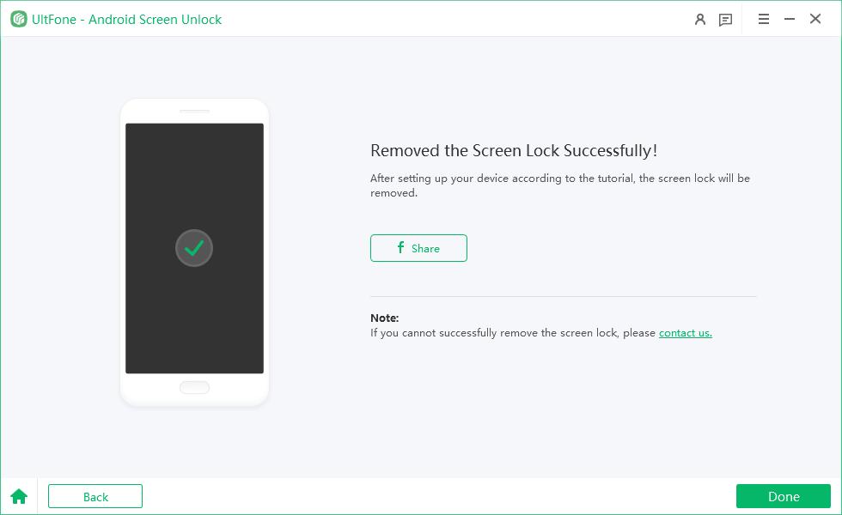842x515 pixels.
Task: Open the feedback message icon
Action: click(725, 19)
